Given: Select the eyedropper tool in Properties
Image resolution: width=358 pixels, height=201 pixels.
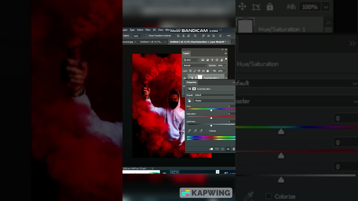Looking at the screenshot, I should pos(189,131).
